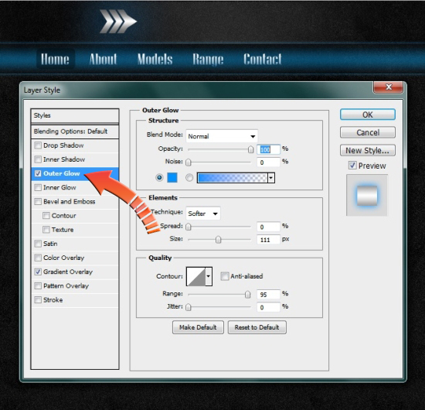Click the Size slider handle
This screenshot has width=425, height=410.
[x=218, y=240]
